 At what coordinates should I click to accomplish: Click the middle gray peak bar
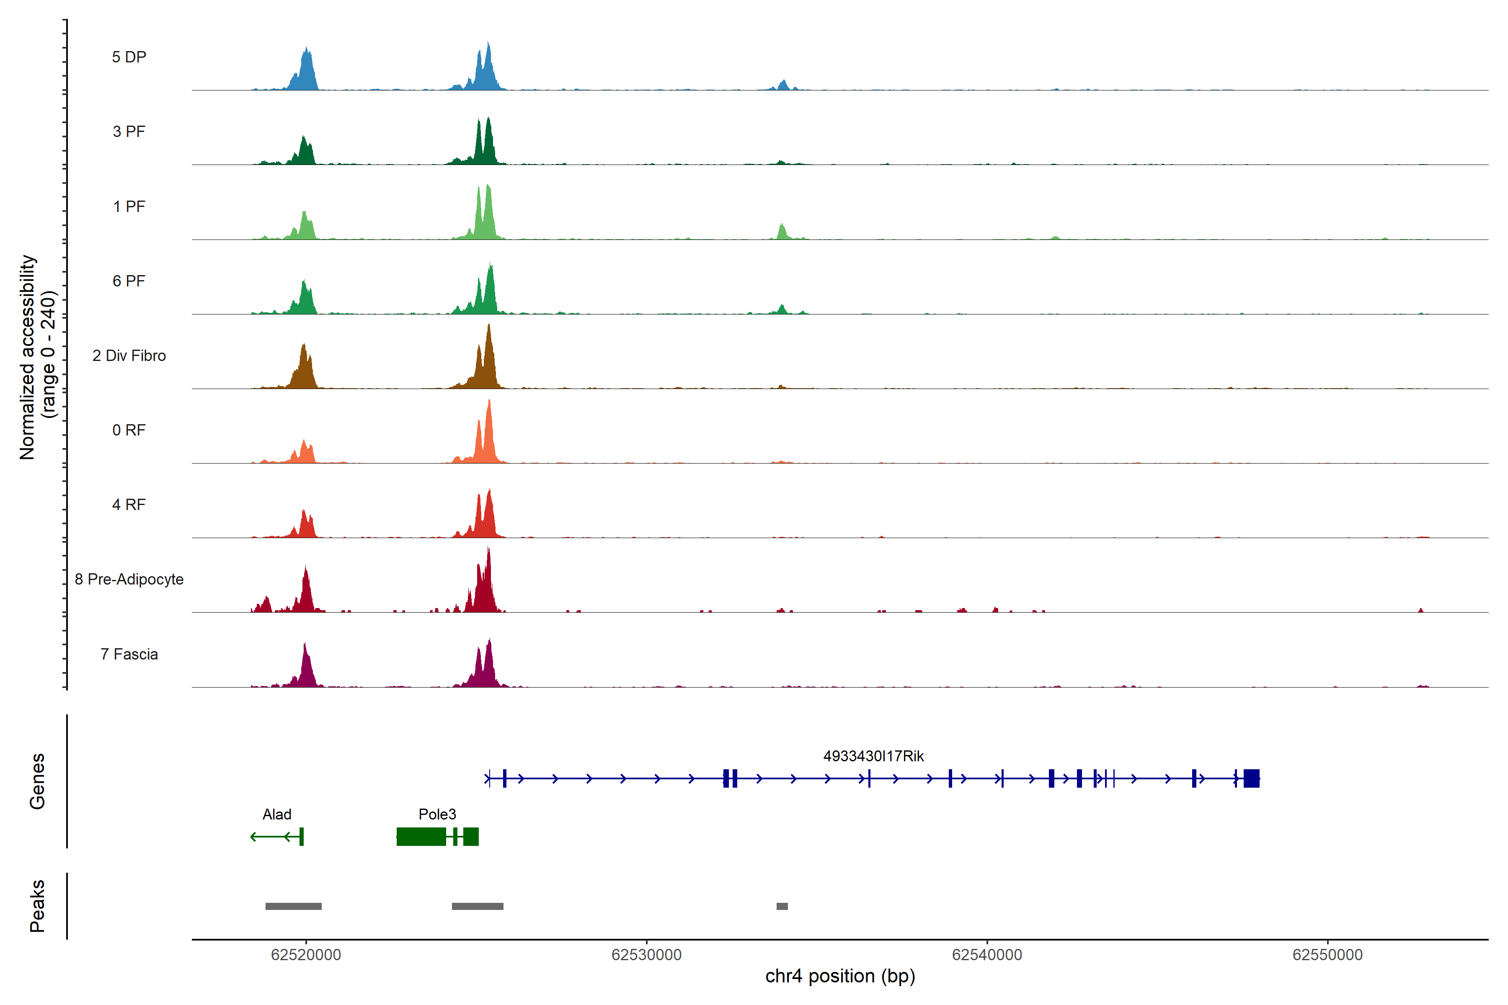pos(478,906)
